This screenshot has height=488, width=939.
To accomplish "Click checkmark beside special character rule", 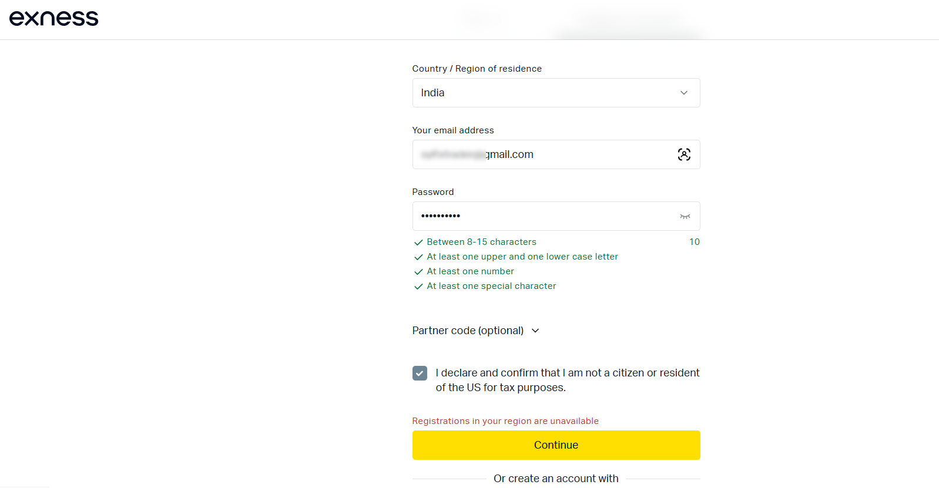I will click(418, 287).
